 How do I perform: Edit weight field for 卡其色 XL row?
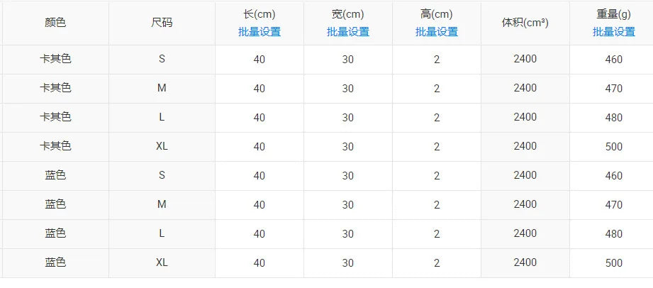[613, 147]
